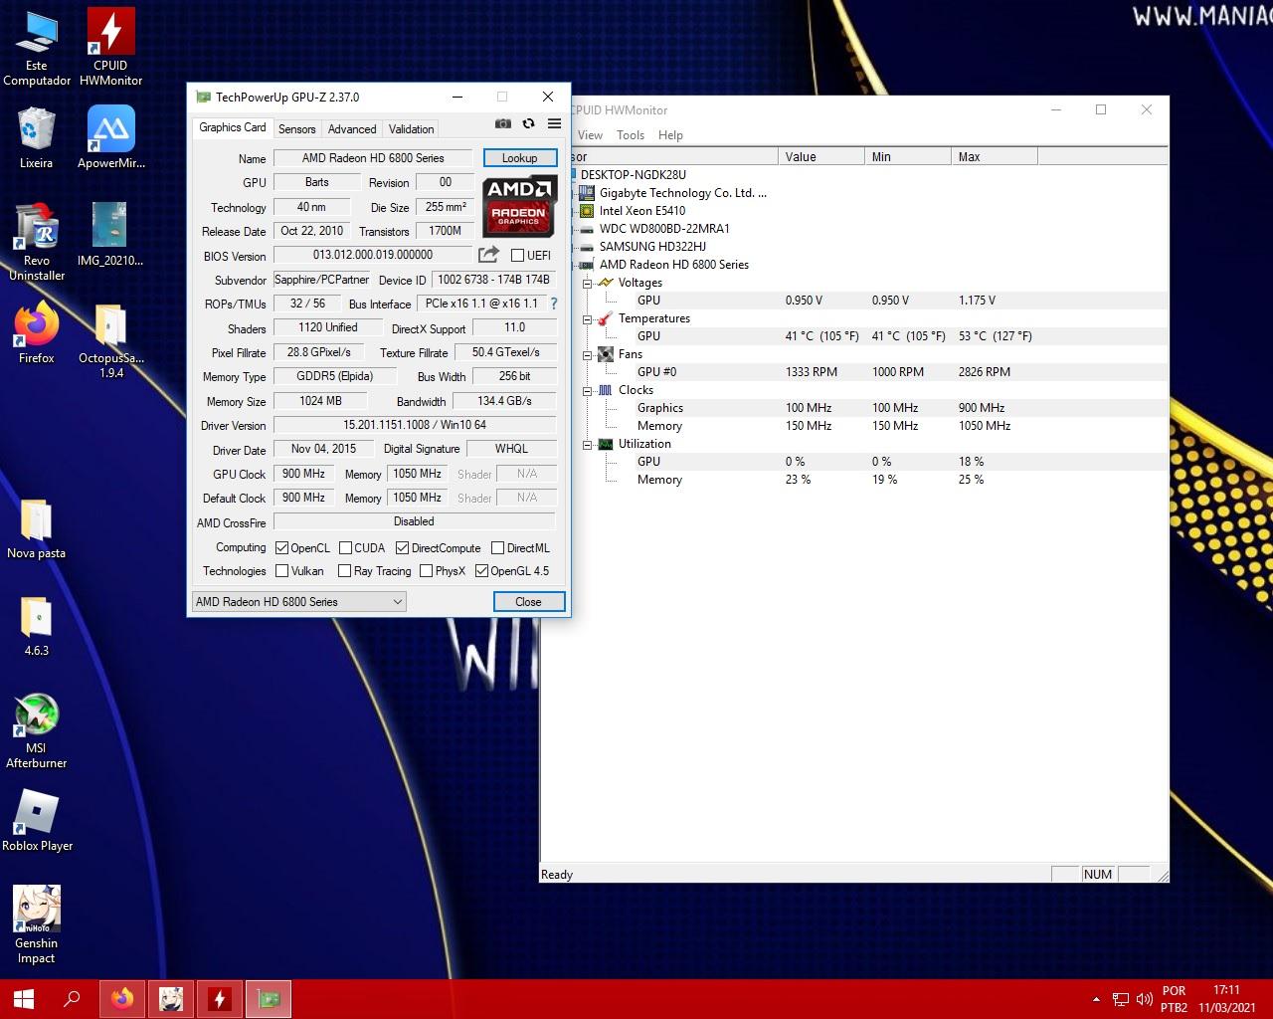Click the bus interface question mark
The image size is (1273, 1019).
[x=554, y=304]
